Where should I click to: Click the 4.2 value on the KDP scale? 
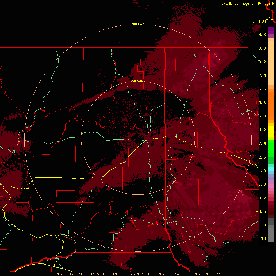click(262, 130)
